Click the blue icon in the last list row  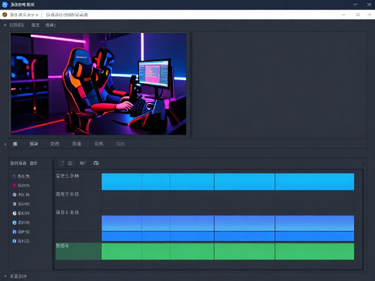click(14, 241)
